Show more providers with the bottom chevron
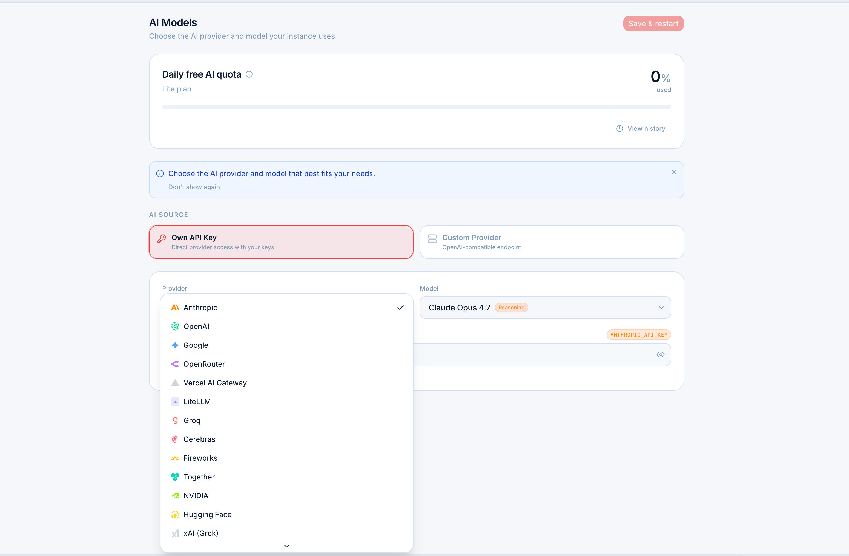849x556 pixels. (286, 546)
